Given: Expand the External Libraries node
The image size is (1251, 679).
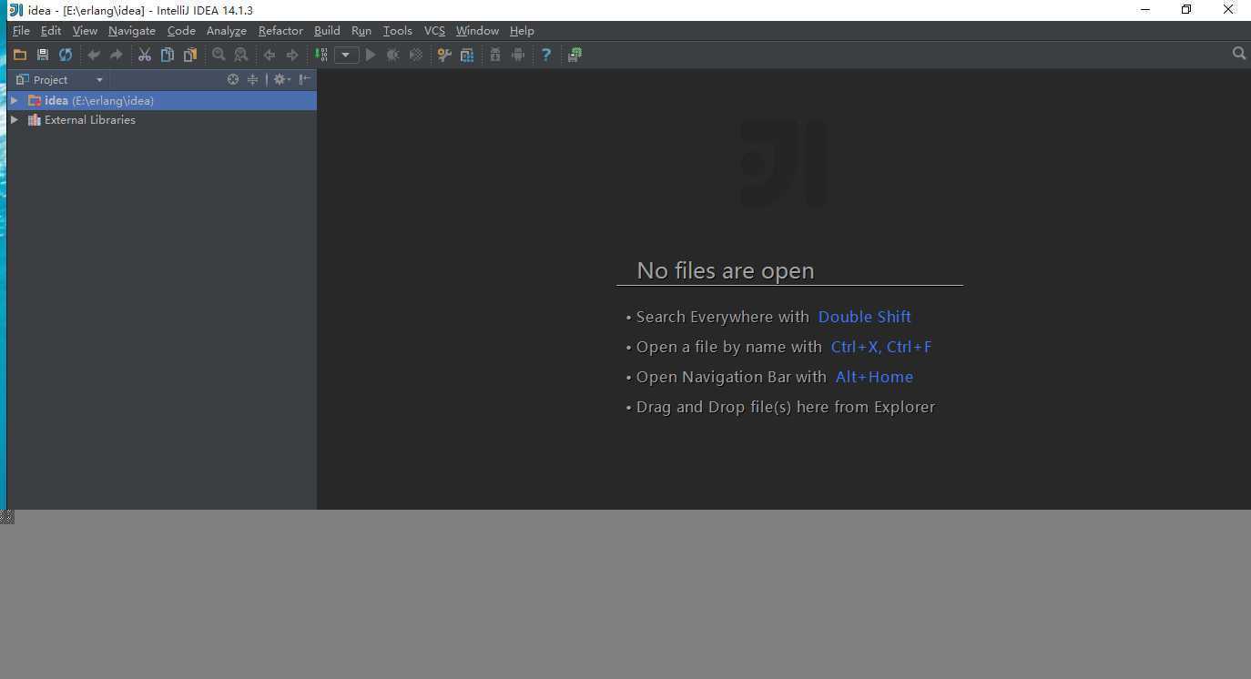Looking at the screenshot, I should (15, 119).
